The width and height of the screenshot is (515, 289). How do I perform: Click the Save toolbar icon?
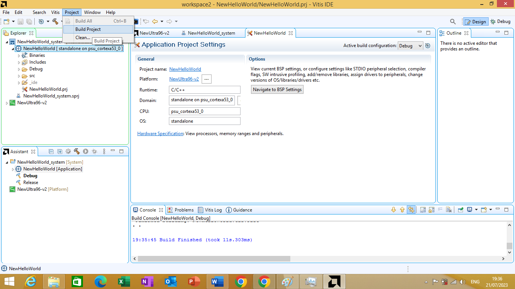(x=21, y=21)
